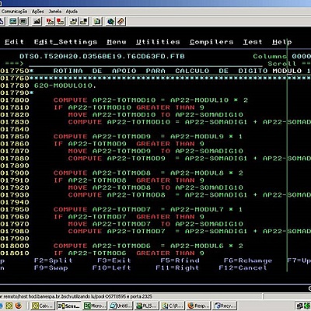Click the yellow quick launch icon beside Firefox
Image resolution: width=311 pixels, height=311 pixels.
click(x=9, y=306)
